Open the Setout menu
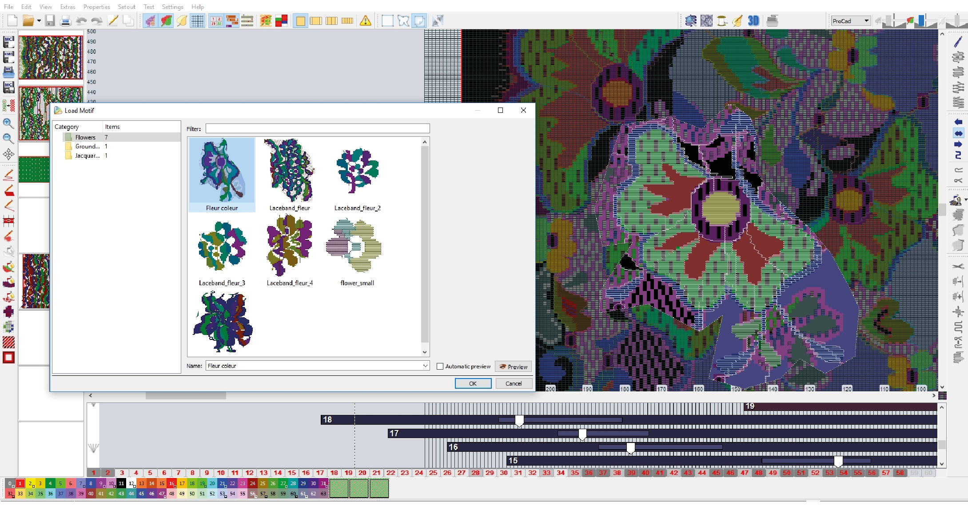This screenshot has height=530, width=968. coord(127,7)
